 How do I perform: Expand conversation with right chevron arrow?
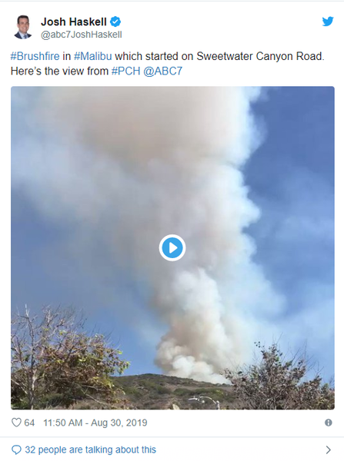tap(328, 449)
